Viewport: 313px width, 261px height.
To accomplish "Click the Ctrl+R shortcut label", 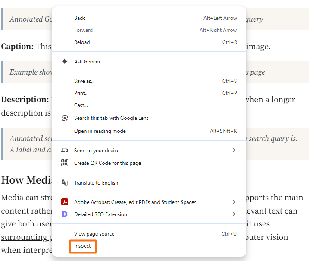I will [230, 42].
